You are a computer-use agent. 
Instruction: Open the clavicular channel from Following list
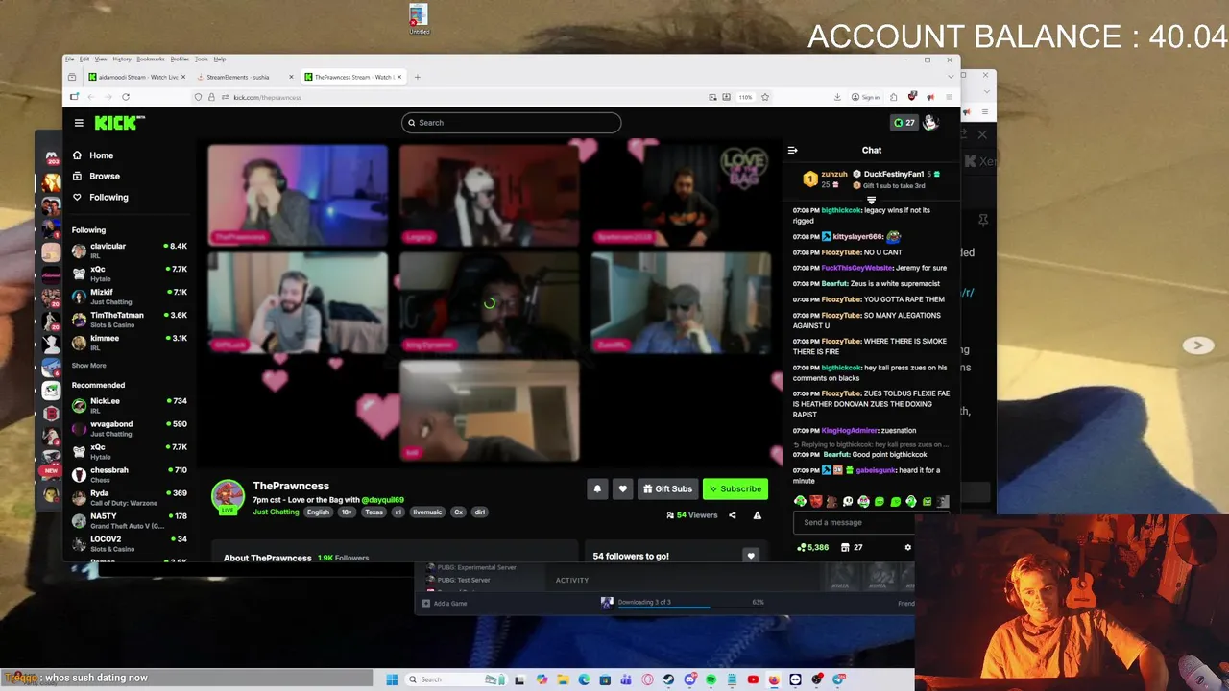pos(129,250)
